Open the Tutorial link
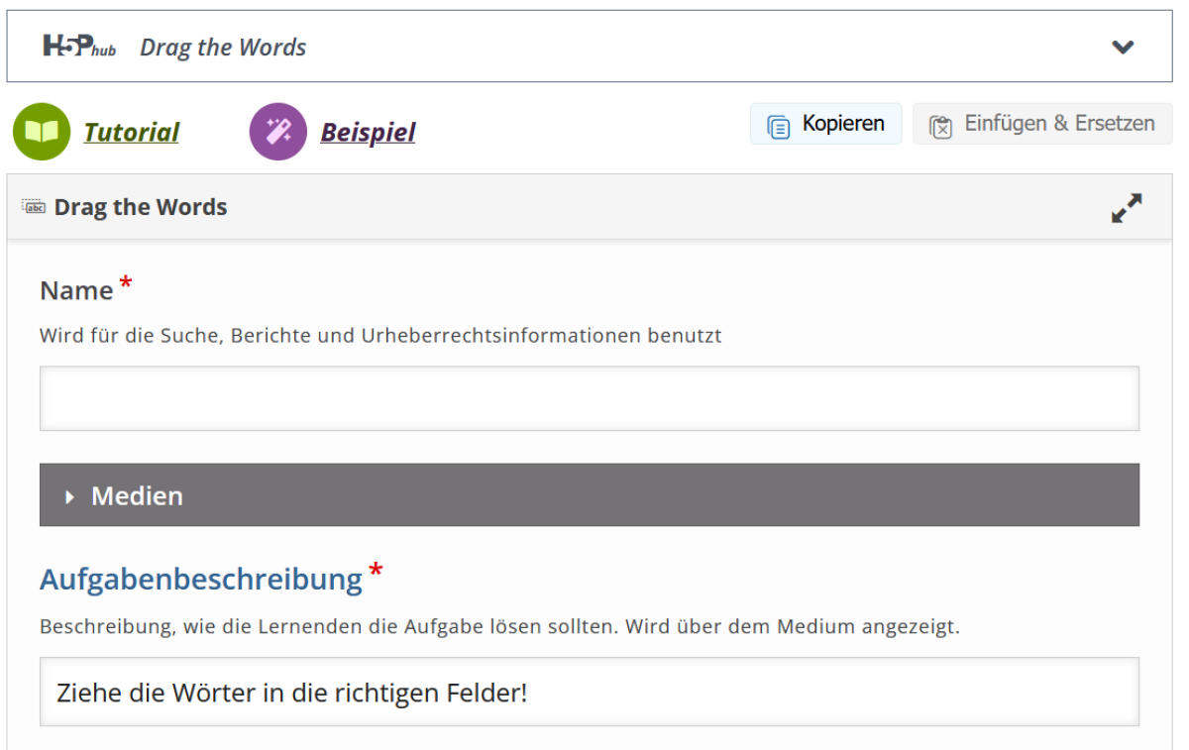 131,133
